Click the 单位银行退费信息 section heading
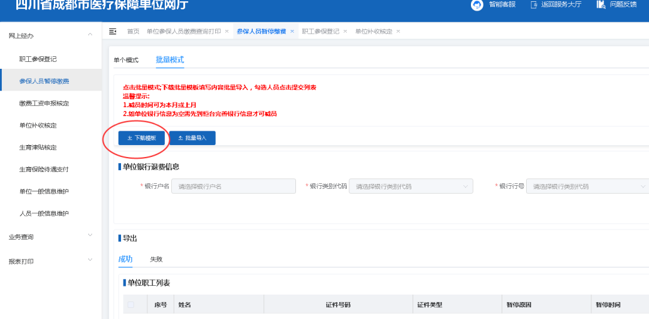The image size is (649, 319). [150, 167]
